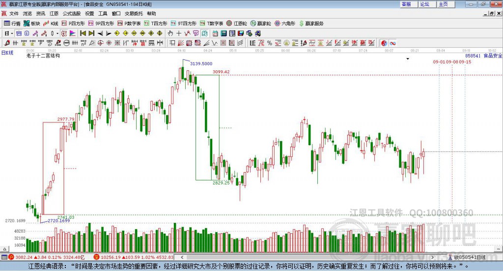Select the red fan lines tool
This screenshot has width=503, height=271.
[180, 43]
